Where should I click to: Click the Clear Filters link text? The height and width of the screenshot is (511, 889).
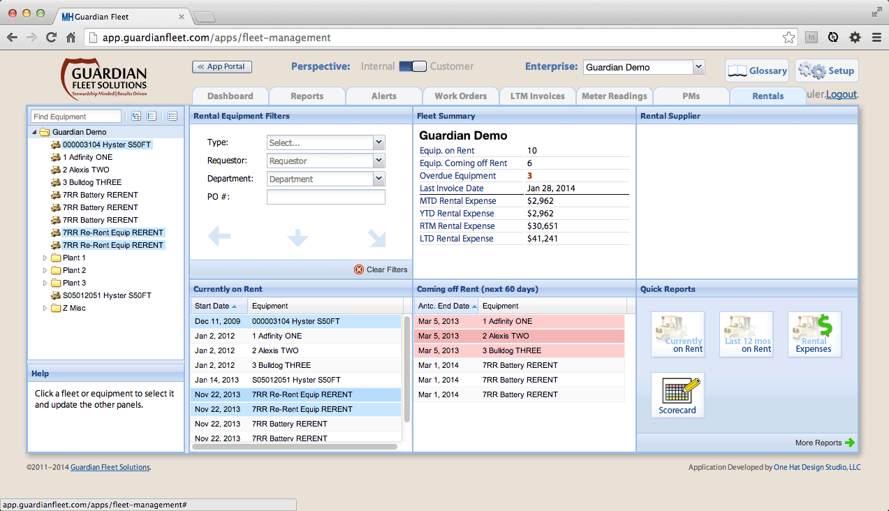pyautogui.click(x=387, y=269)
